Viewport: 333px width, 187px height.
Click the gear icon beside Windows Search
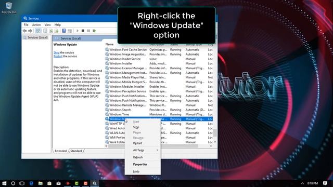[x=107, y=110]
